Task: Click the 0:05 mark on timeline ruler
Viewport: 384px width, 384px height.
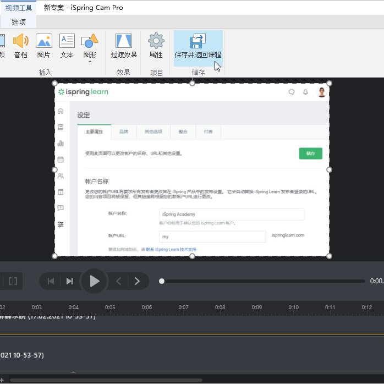Action: click(110, 307)
